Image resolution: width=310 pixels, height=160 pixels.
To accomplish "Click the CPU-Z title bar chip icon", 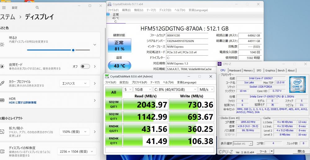I will (x=219, y=64).
